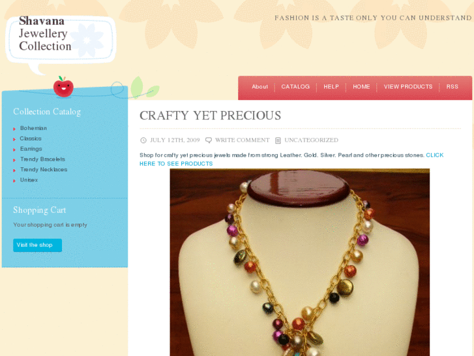Open the About menu item
This screenshot has height=356, width=474.
259,87
